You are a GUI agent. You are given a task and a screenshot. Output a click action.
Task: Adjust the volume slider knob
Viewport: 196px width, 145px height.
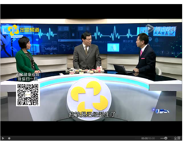pyautogui.click(x=166, y=138)
